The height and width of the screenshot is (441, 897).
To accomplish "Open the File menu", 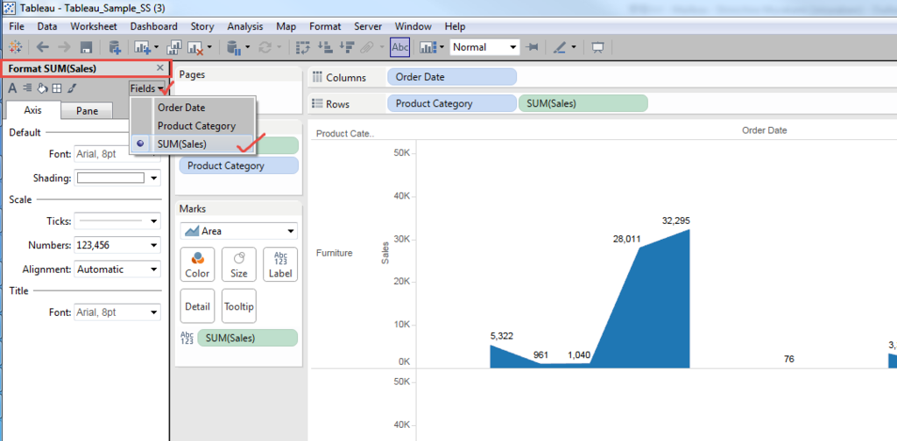I will tap(18, 26).
